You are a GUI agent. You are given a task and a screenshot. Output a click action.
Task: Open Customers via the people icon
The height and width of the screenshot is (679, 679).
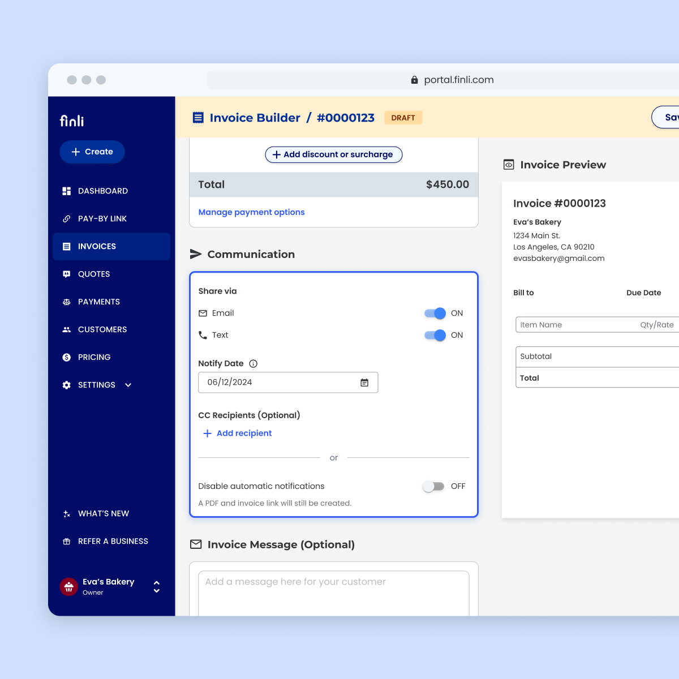pos(67,329)
